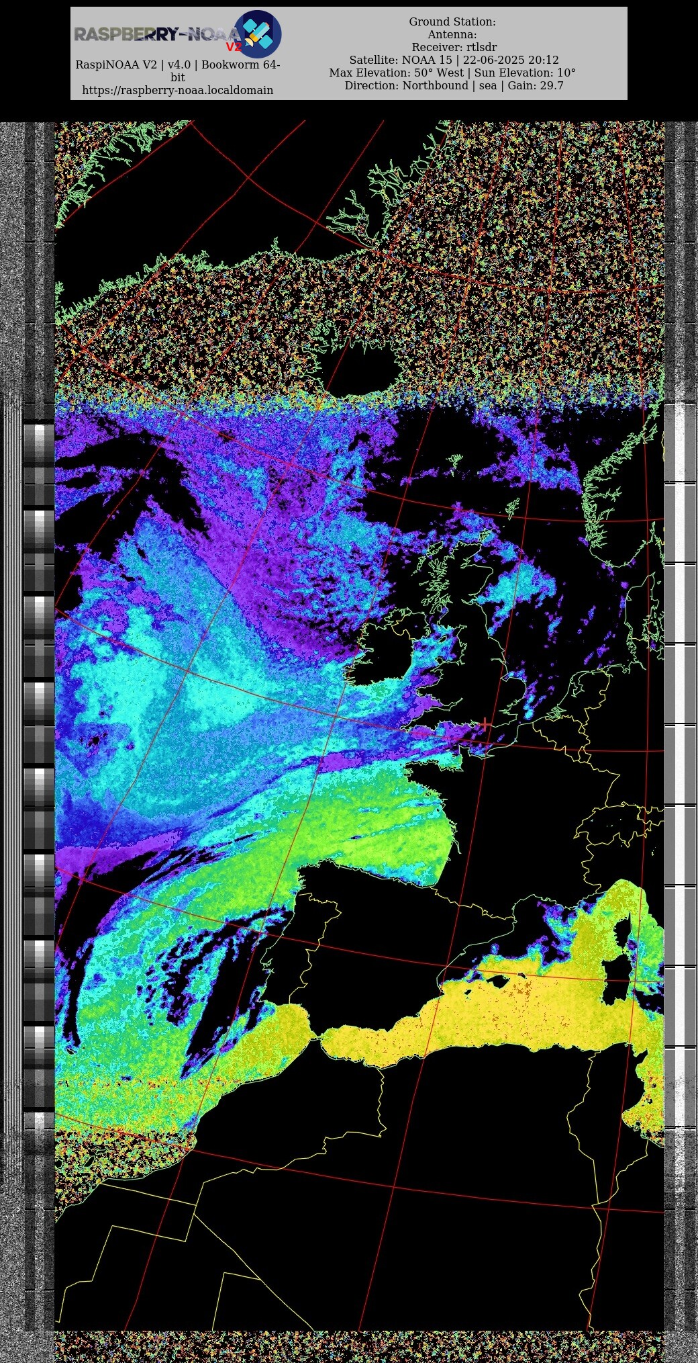Click the round satellite logo icon

click(x=258, y=34)
